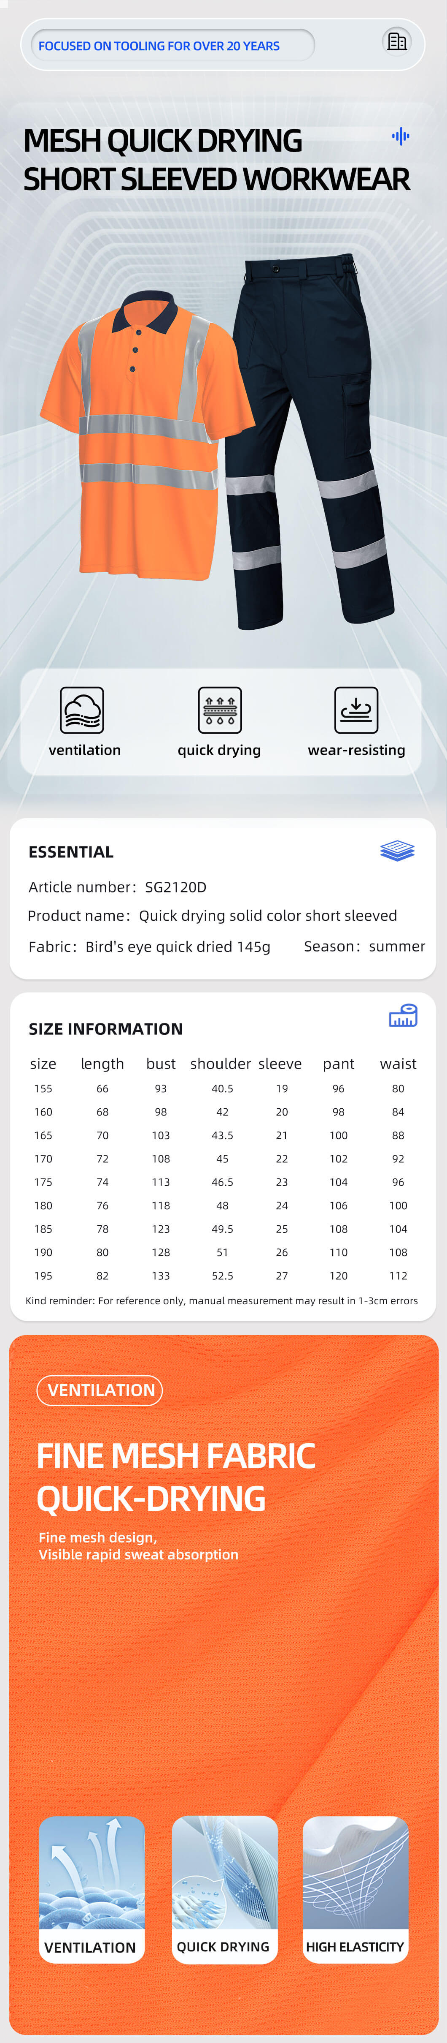Click the FINE MESH FABRIC headline
The width and height of the screenshot is (447, 2043).
point(175,1455)
